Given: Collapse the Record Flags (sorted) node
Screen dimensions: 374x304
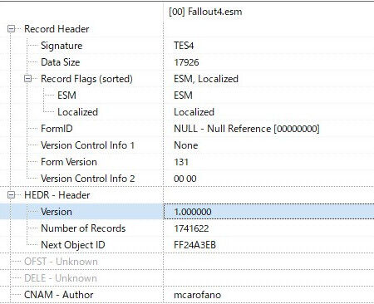Looking at the screenshot, I should (x=27, y=79).
